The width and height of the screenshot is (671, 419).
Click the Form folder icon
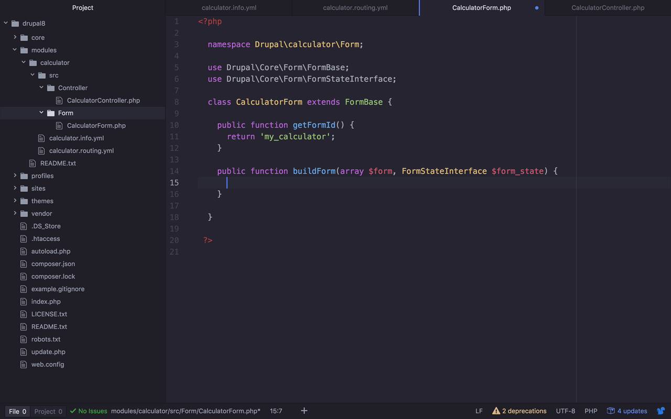point(51,113)
